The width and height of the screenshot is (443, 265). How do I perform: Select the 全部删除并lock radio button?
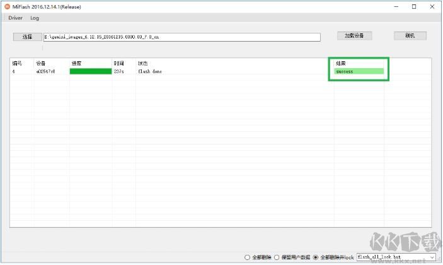click(316, 257)
